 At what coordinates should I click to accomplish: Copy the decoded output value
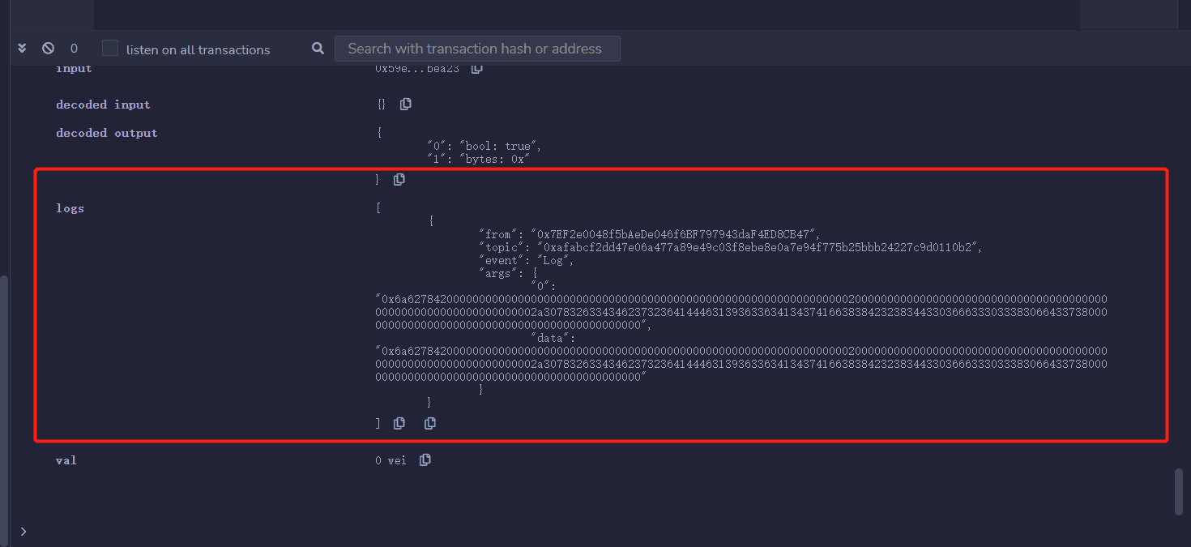tap(399, 179)
